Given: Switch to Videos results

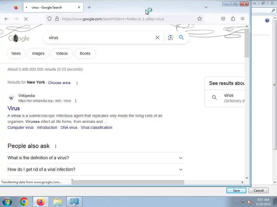Looking at the screenshot, I should 62,53.
